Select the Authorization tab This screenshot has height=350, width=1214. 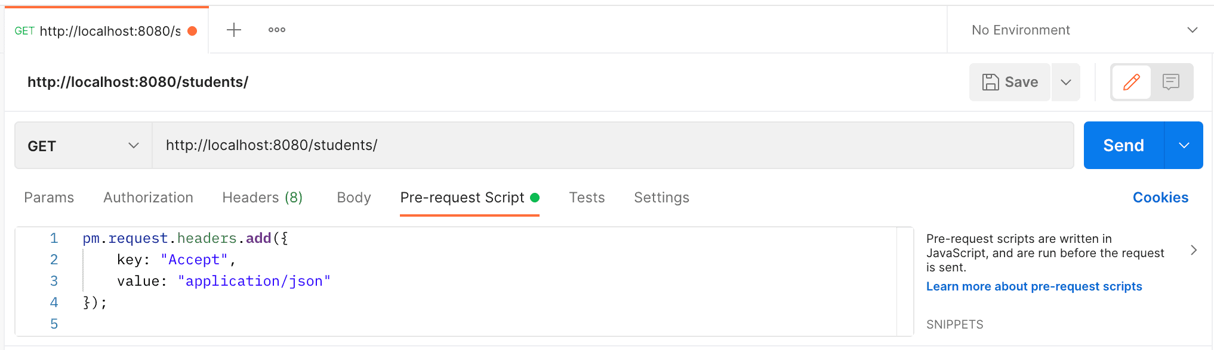(x=148, y=197)
